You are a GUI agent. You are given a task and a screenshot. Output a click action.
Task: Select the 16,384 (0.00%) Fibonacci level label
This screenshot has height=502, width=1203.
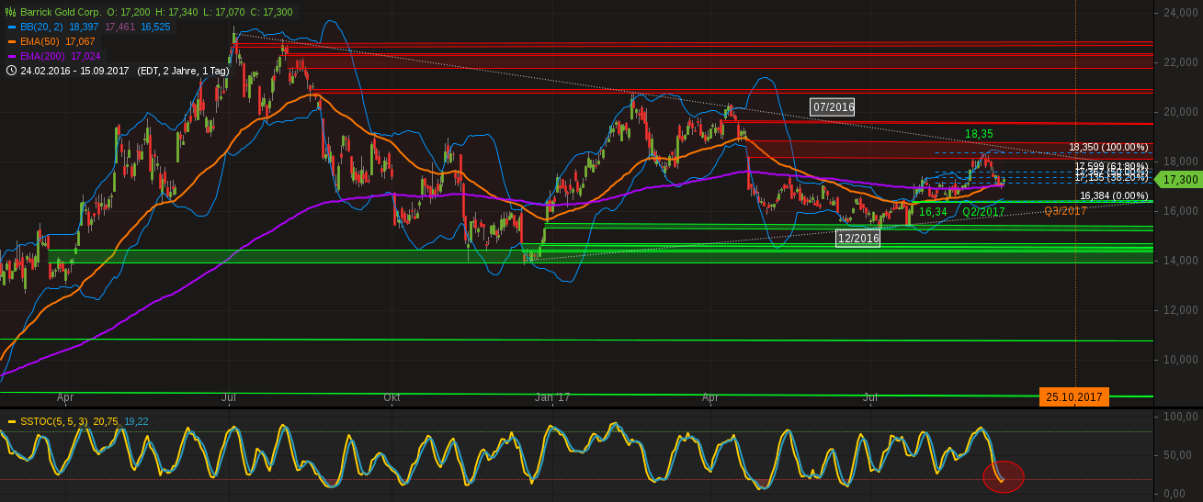1114,195
